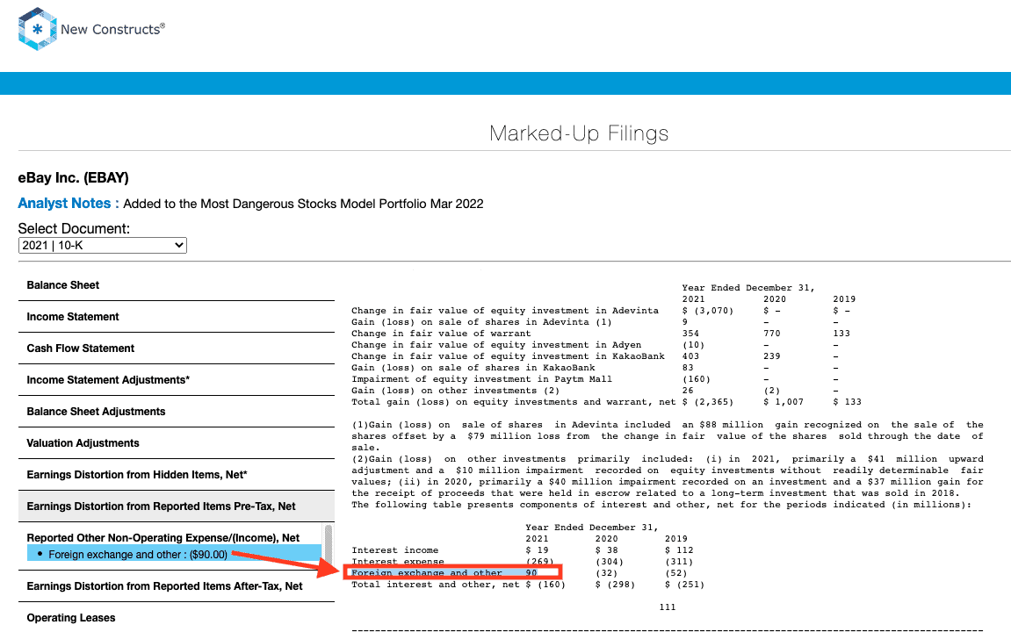Click the 770 warrant value for 2020
Viewport: 1011px width, 632px height.
(772, 333)
